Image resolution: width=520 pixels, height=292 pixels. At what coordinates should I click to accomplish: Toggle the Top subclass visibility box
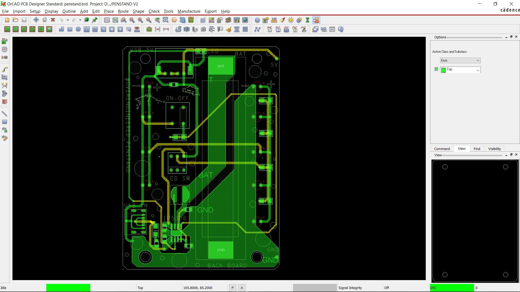[436, 69]
